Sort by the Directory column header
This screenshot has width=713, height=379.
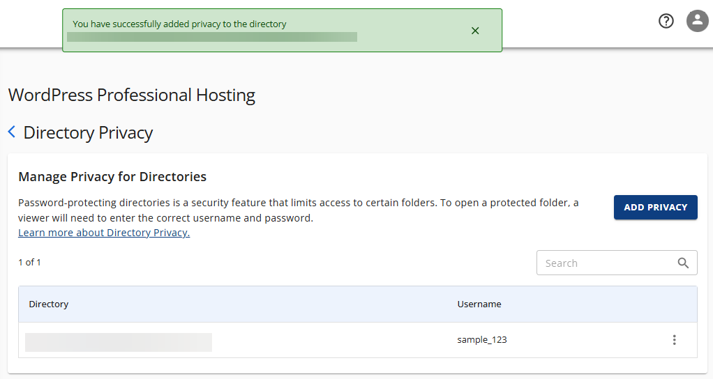click(49, 304)
